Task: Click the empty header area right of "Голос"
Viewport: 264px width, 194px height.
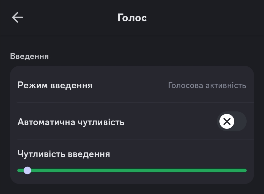Action: coord(206,18)
